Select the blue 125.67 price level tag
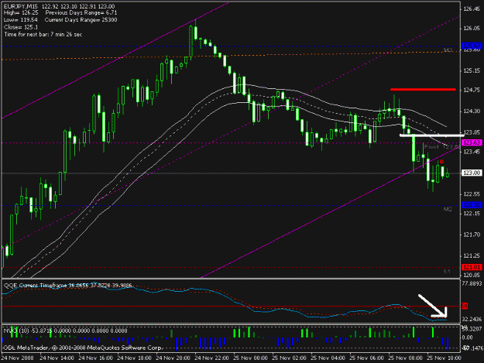Screen dimensions: 484x363 (472, 46)
